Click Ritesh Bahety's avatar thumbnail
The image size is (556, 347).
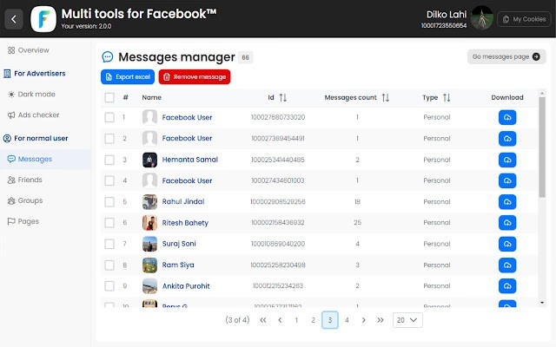point(149,223)
